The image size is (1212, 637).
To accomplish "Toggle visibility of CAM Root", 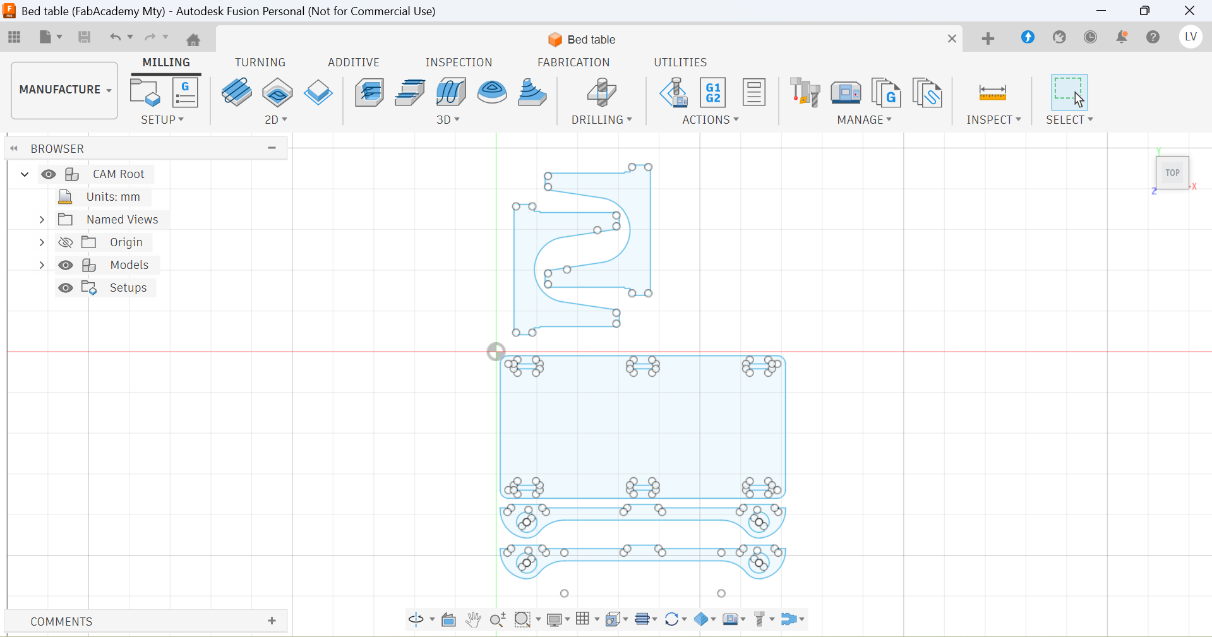I will [49, 174].
